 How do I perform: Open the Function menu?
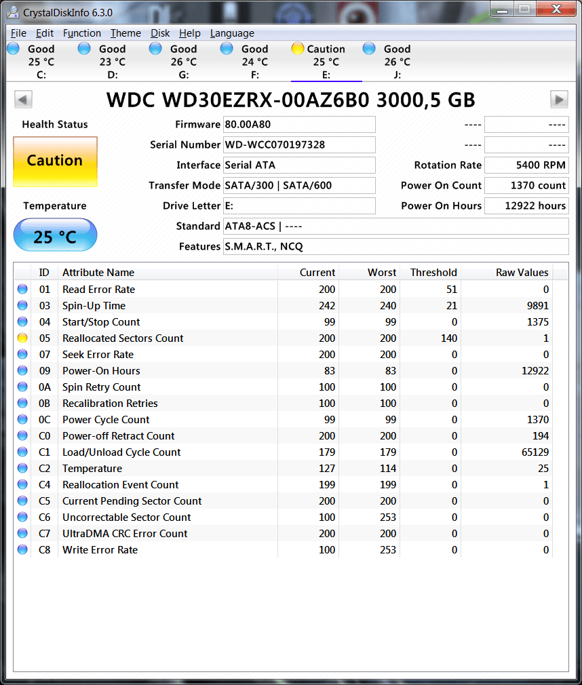click(81, 33)
